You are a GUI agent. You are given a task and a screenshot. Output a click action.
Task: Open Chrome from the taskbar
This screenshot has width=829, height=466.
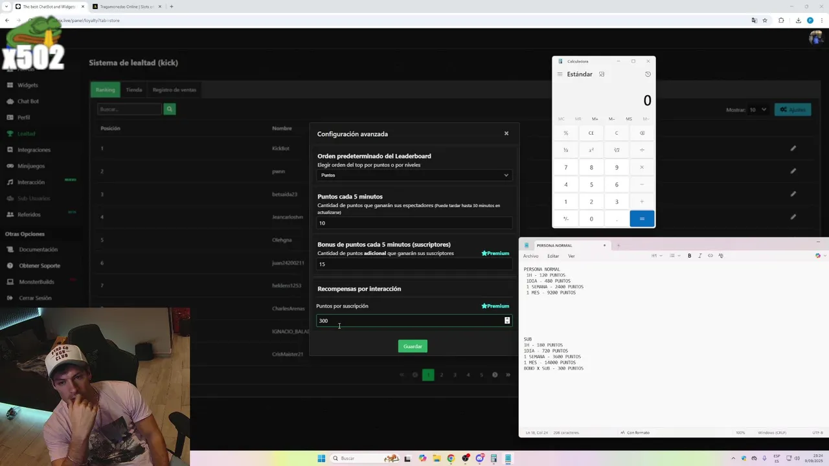point(451,458)
